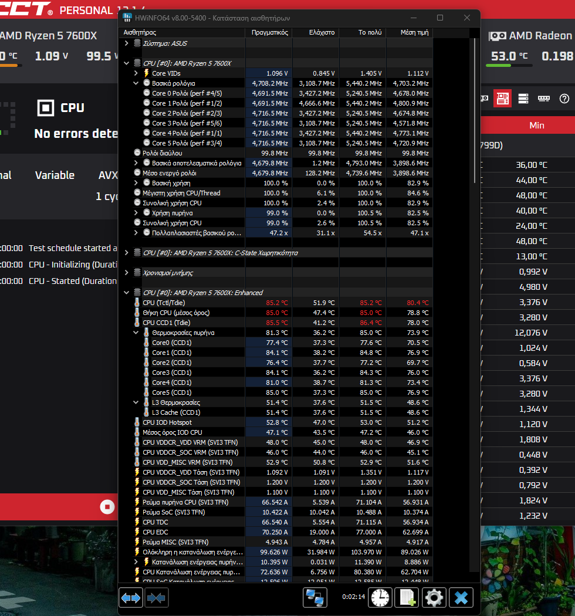Open the OCCT help question mark icon
This screenshot has width=575, height=616.
(x=564, y=98)
